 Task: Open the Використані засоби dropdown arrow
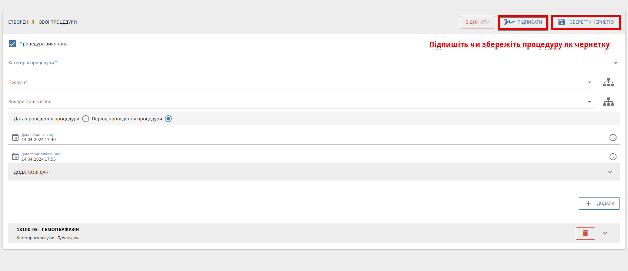[589, 102]
